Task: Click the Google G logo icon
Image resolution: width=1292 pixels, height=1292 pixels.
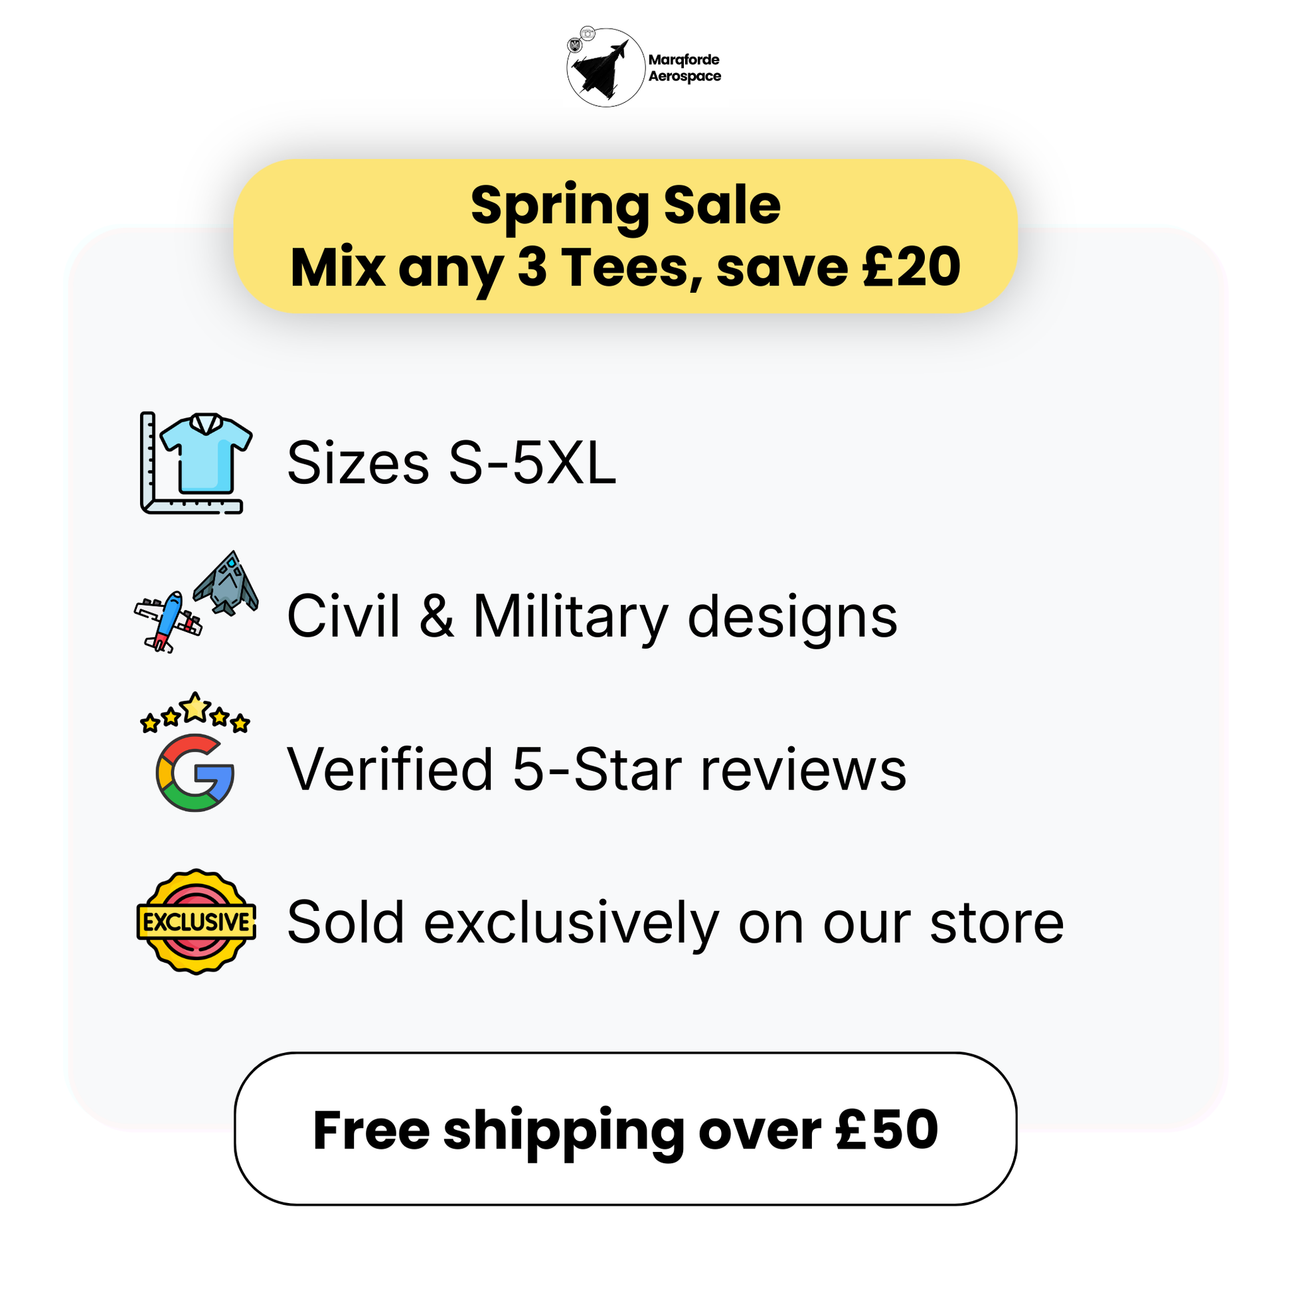Action: point(195,772)
